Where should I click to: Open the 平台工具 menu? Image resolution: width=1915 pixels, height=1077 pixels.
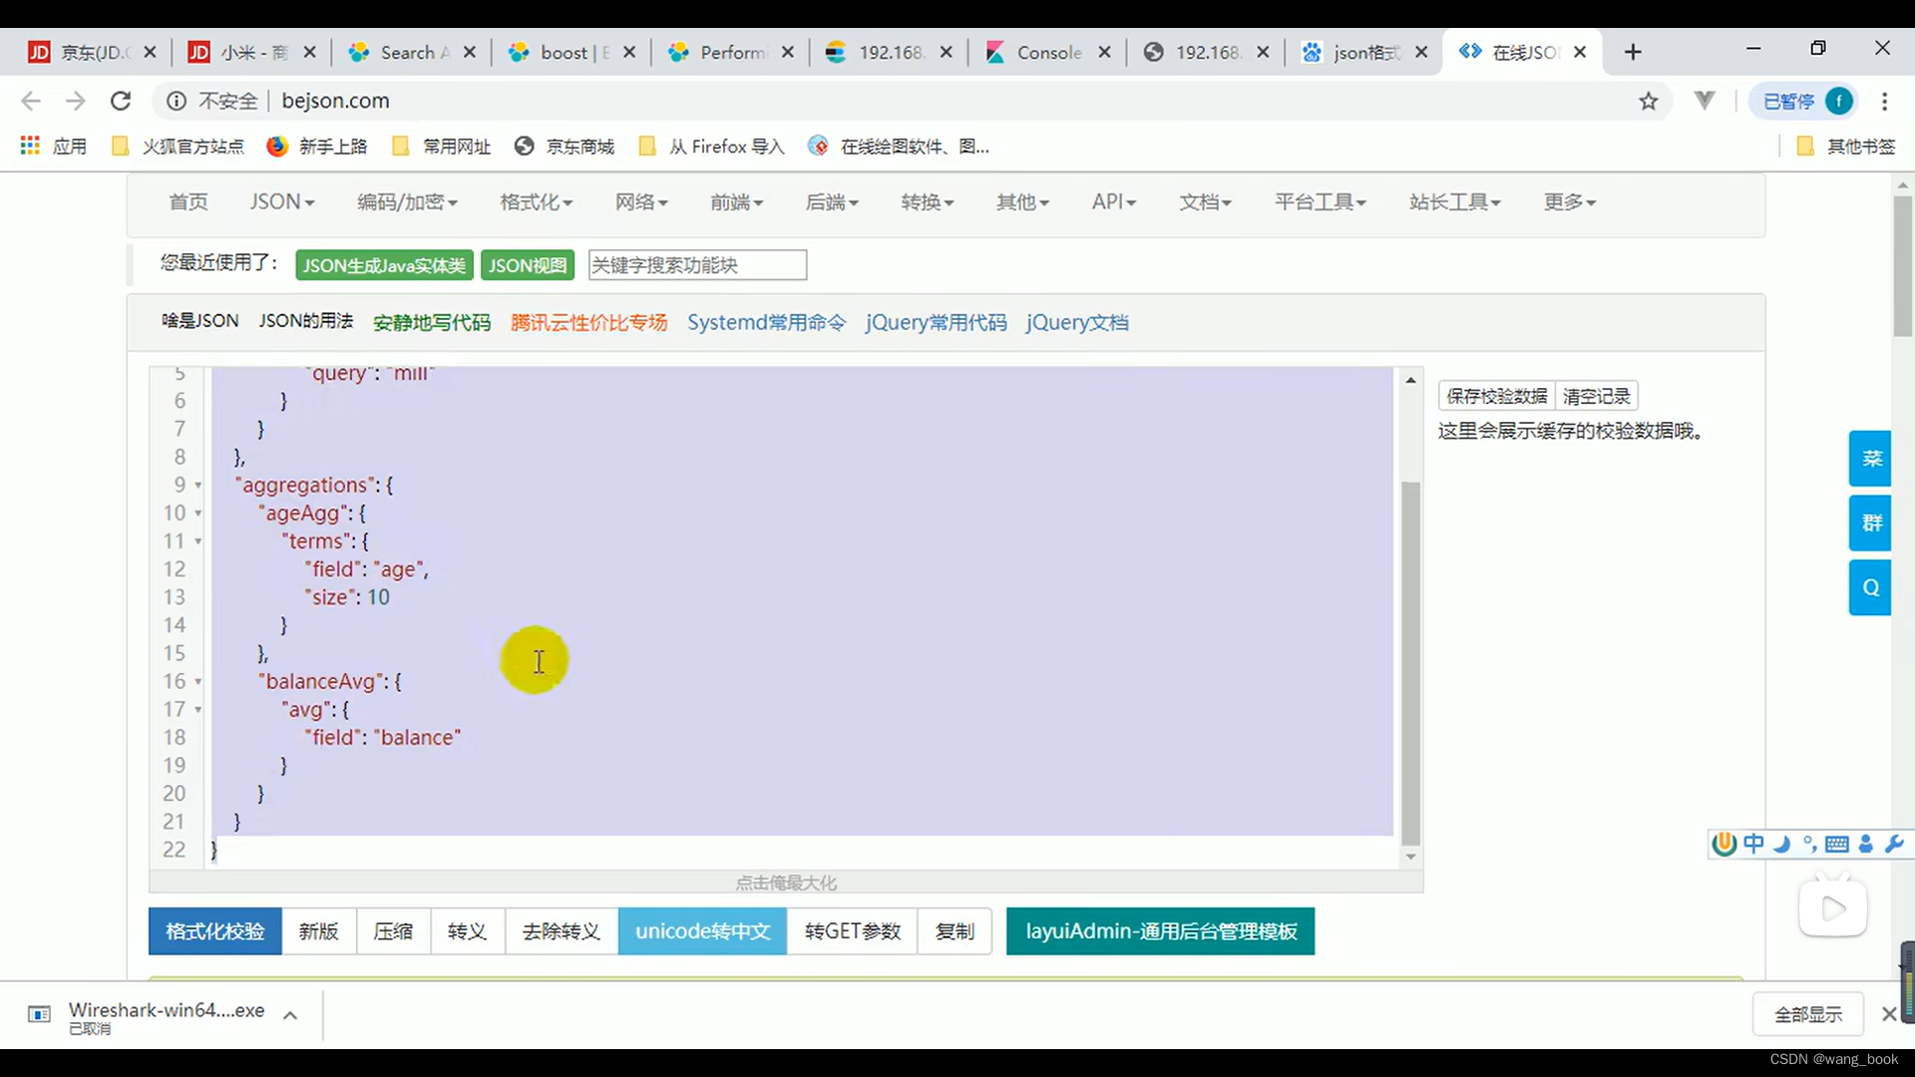1320,201
